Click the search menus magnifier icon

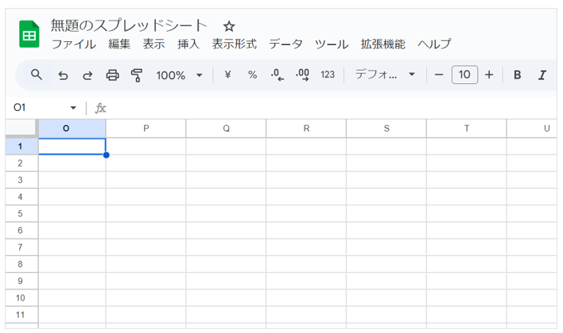tap(37, 75)
